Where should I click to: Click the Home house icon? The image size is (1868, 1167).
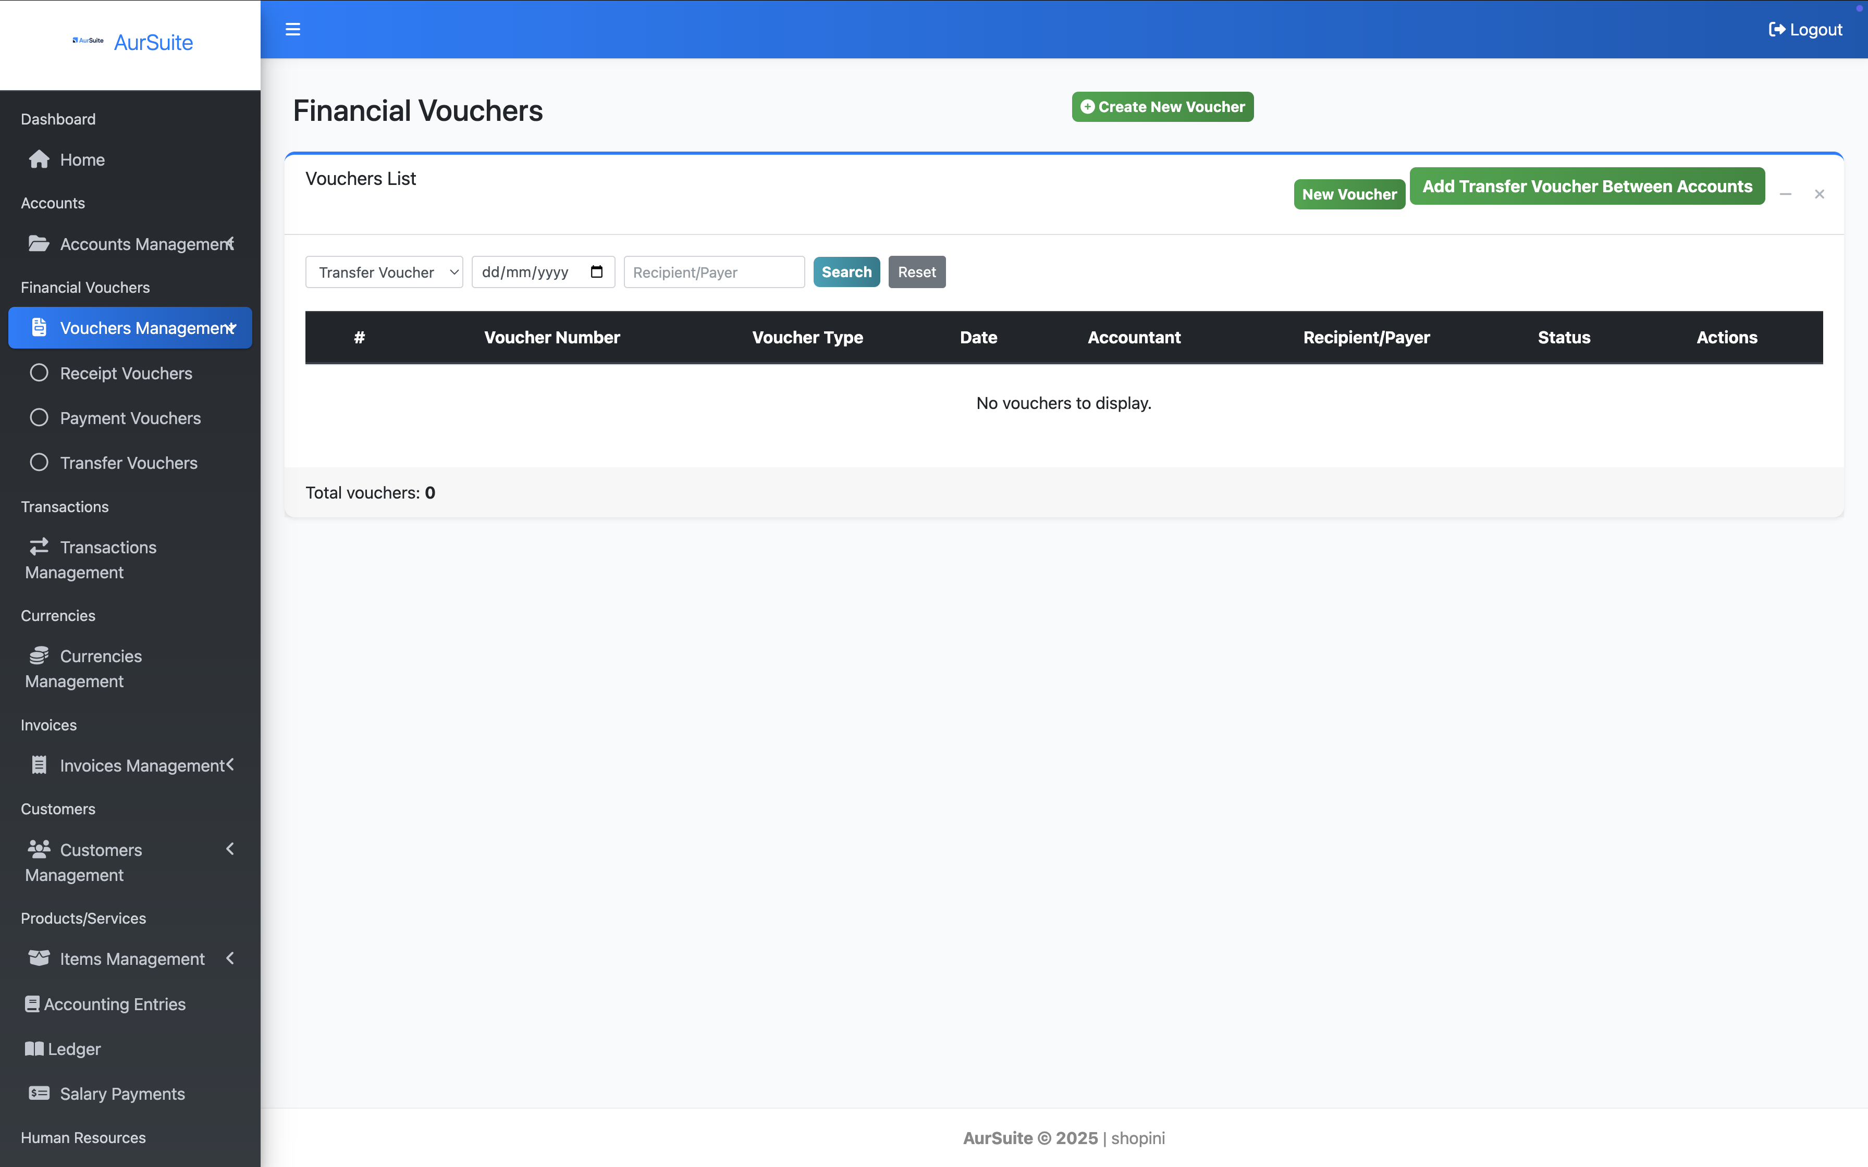pyautogui.click(x=39, y=160)
